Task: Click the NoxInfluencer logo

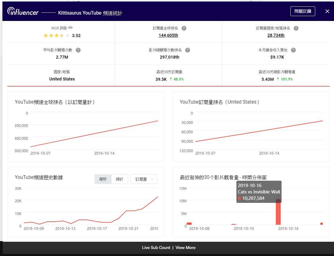Action: click(23, 12)
